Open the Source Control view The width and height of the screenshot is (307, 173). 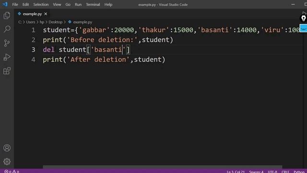7,43
